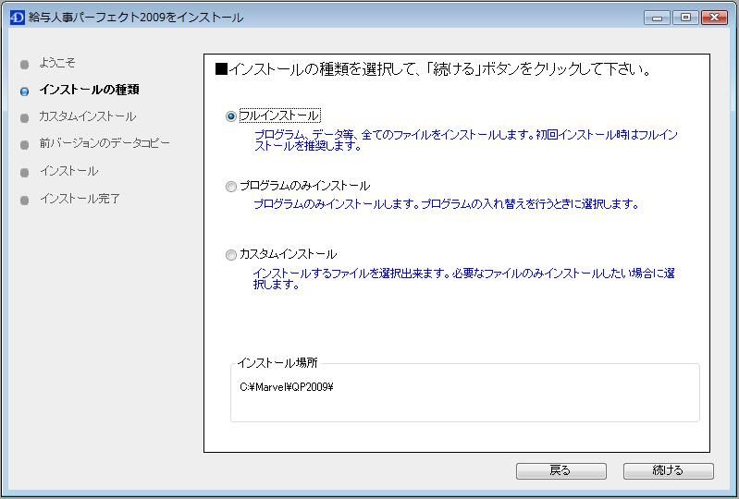Image resolution: width=739 pixels, height=499 pixels.
Task: Minimize the installer window
Action: click(659, 18)
